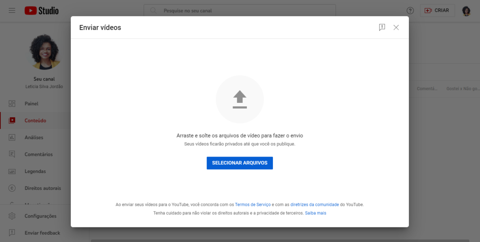Click the SELECIONAR ARQUIVOS button
480x242 pixels.
click(240, 163)
